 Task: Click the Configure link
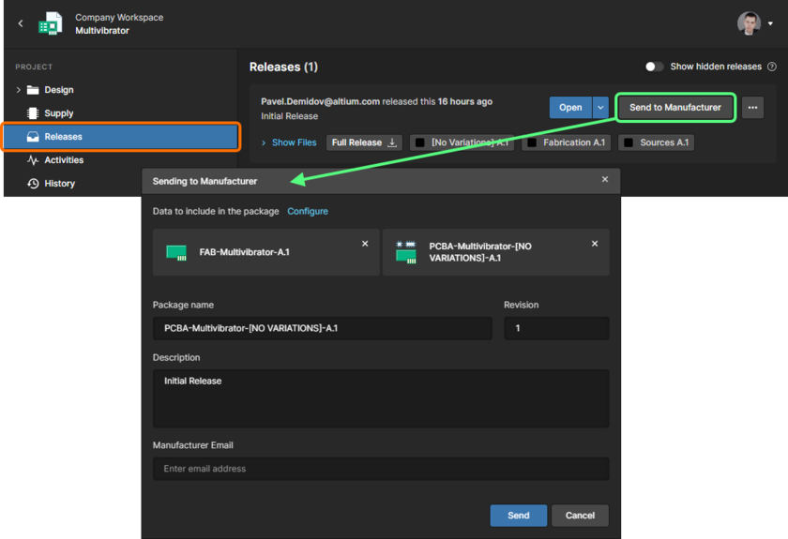(x=308, y=212)
